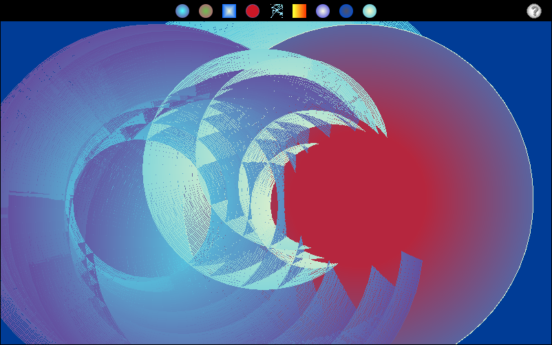Select the lavender glowing circle brush
552x345 pixels.
(323, 11)
